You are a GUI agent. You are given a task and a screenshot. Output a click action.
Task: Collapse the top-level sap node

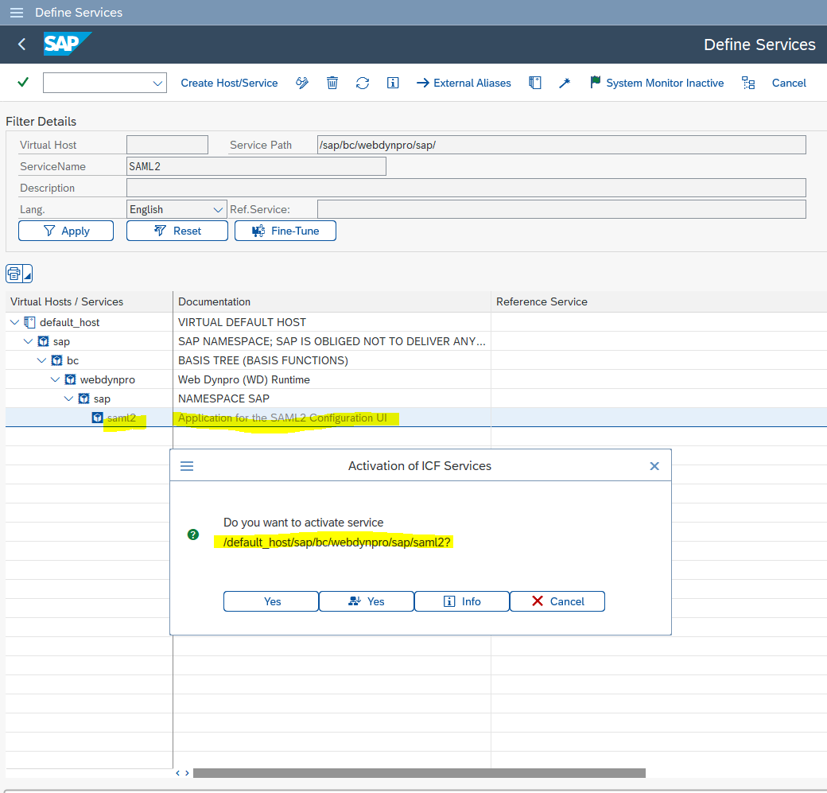pyautogui.click(x=28, y=341)
